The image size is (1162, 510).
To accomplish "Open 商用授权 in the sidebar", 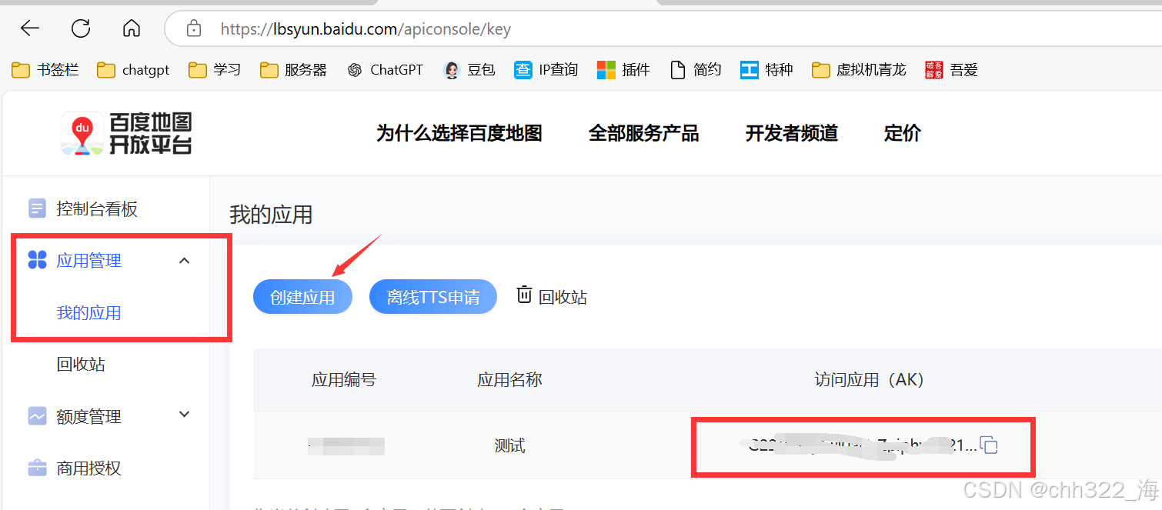I will coord(88,468).
